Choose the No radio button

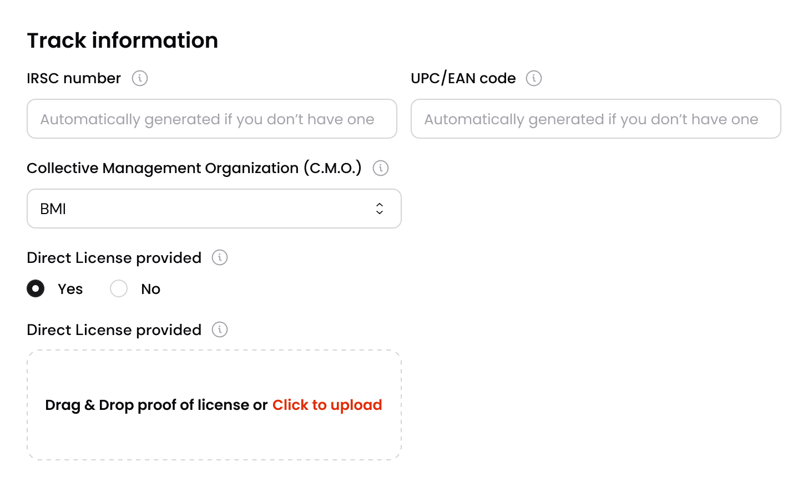click(x=119, y=289)
